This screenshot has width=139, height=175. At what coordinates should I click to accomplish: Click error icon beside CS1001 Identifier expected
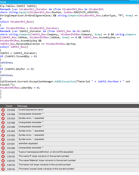click(3, 144)
